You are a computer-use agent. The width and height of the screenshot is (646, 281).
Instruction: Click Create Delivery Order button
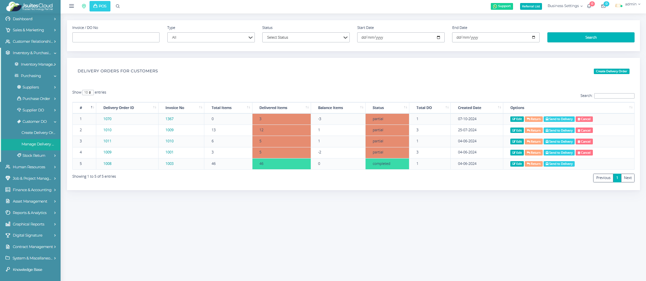(x=611, y=71)
